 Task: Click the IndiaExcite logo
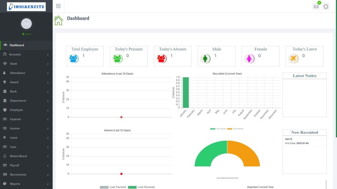click(x=26, y=7)
